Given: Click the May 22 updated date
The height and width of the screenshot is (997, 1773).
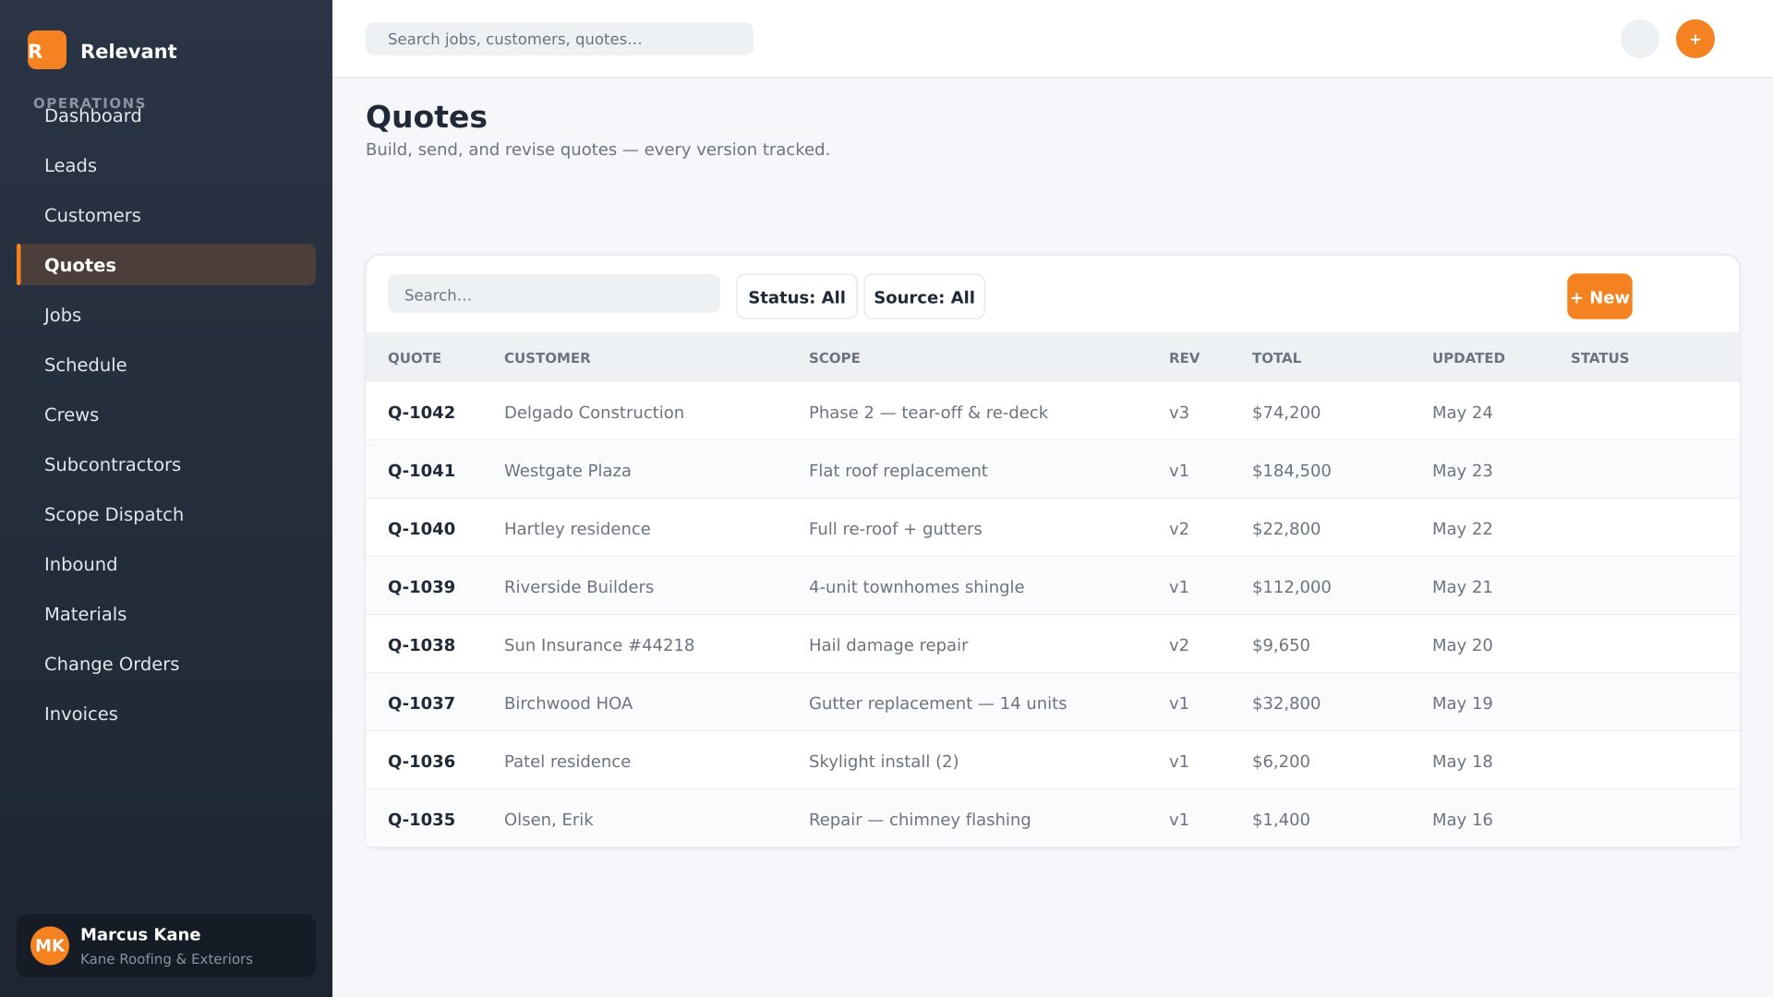Looking at the screenshot, I should 1462,529.
